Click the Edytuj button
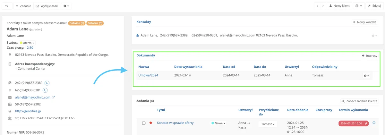The image size is (385, 135). (x=374, y=6)
